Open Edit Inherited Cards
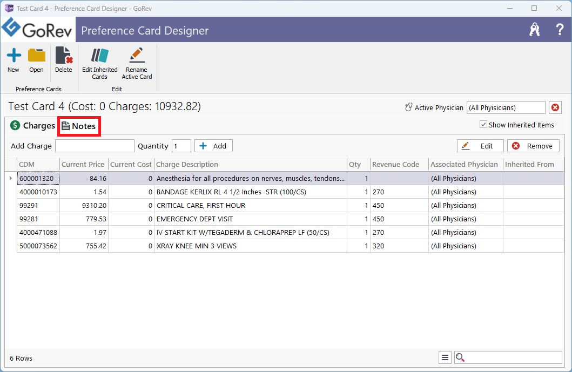The width and height of the screenshot is (572, 372). pyautogui.click(x=99, y=64)
